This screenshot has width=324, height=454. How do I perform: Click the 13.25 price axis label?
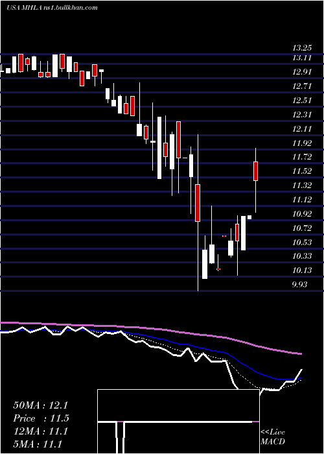[303, 48]
